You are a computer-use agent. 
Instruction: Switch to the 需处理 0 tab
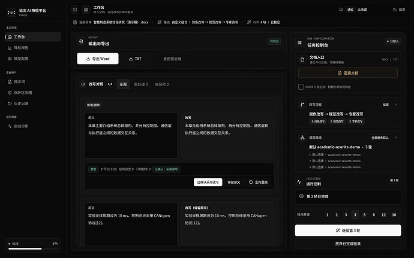point(141,84)
